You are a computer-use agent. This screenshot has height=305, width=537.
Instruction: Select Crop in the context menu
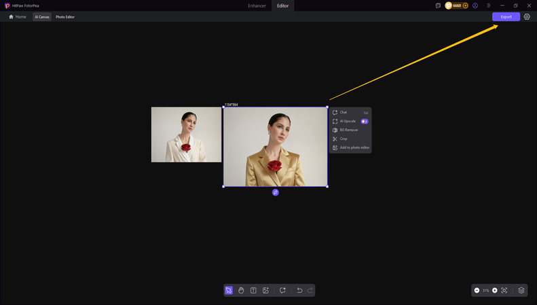tap(344, 139)
